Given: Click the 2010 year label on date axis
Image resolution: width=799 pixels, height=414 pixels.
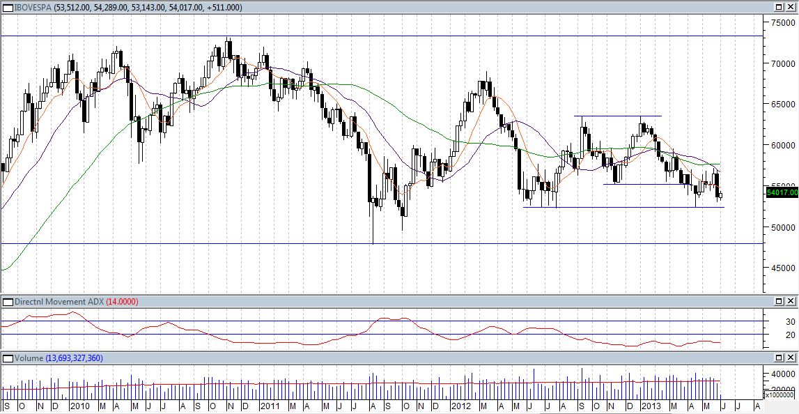Looking at the screenshot, I should pos(79,406).
